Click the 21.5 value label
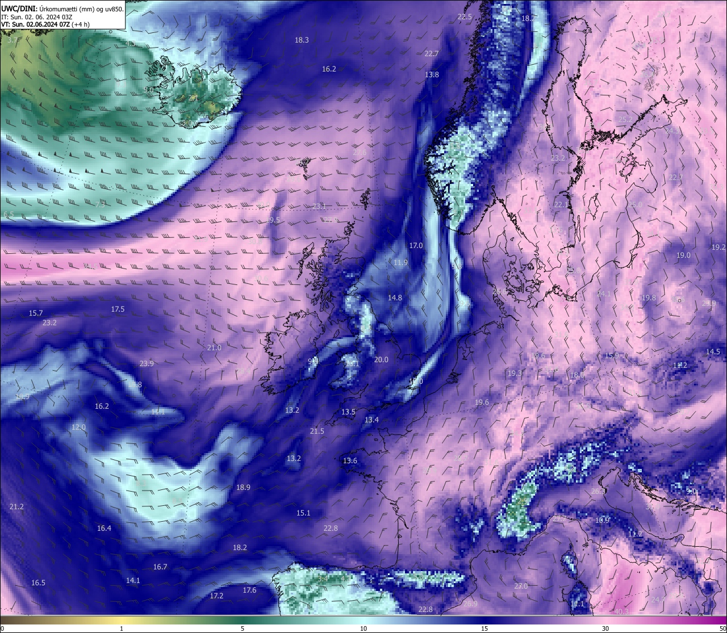This screenshot has width=727, height=633. click(x=317, y=431)
